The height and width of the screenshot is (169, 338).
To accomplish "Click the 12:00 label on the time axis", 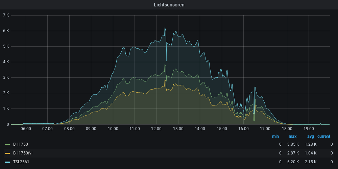I will (x=156, y=129).
